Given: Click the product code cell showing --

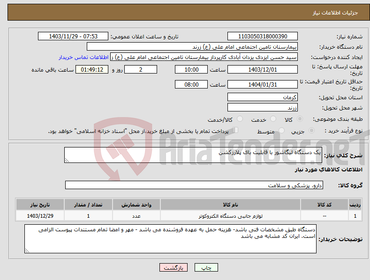Looking at the screenshot, I should pyautogui.click(x=325, y=216).
